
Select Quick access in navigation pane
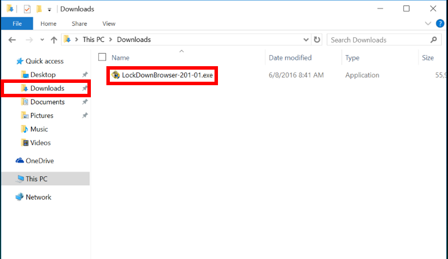coord(45,61)
